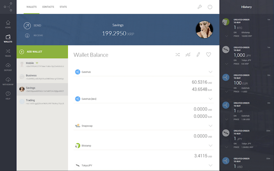Click the Receive label
The width and height of the screenshot is (274, 171).
pos(38,36)
